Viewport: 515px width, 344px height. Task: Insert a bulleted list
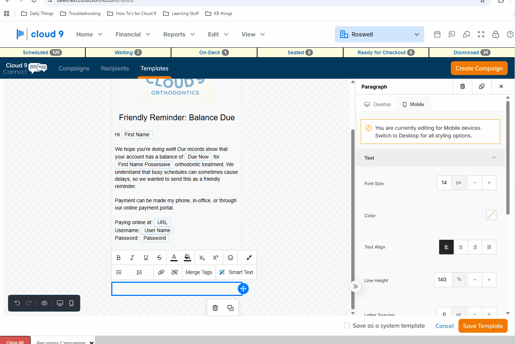[x=119, y=272]
